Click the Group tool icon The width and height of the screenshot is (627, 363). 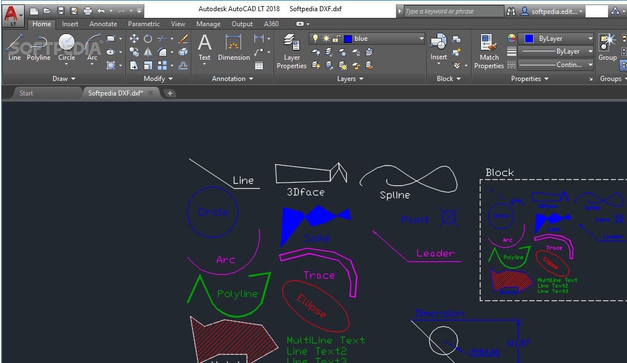tap(607, 47)
